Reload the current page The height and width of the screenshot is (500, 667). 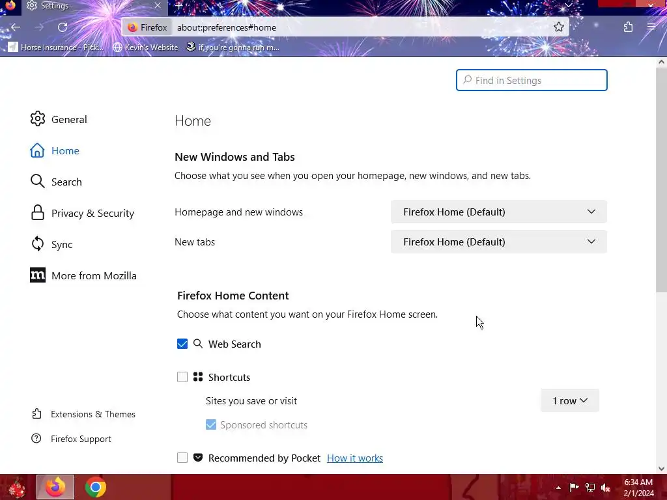[x=63, y=27]
